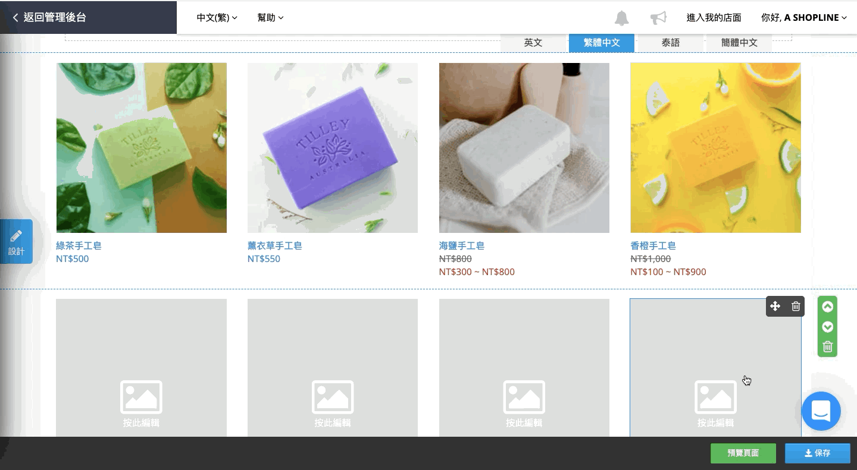Edit the third empty image placeholder
Image resolution: width=857 pixels, height=470 pixels.
pyautogui.click(x=524, y=368)
